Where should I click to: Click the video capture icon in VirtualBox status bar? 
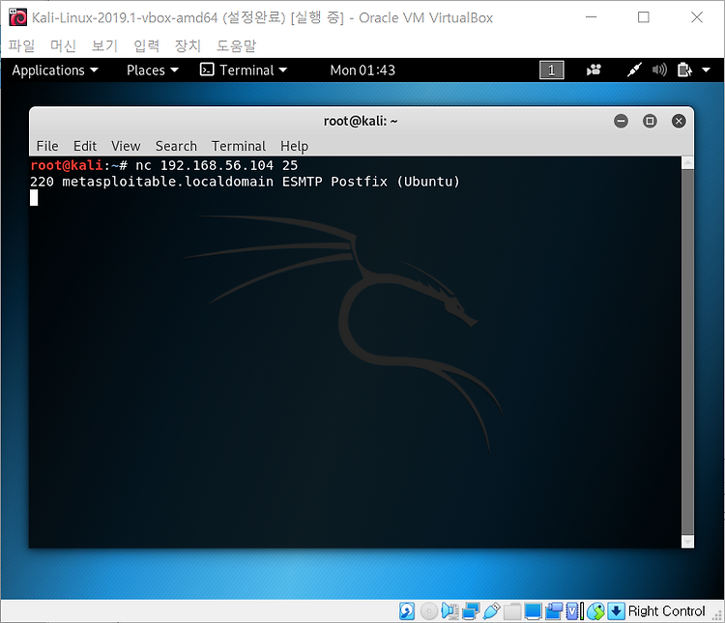pos(554,611)
